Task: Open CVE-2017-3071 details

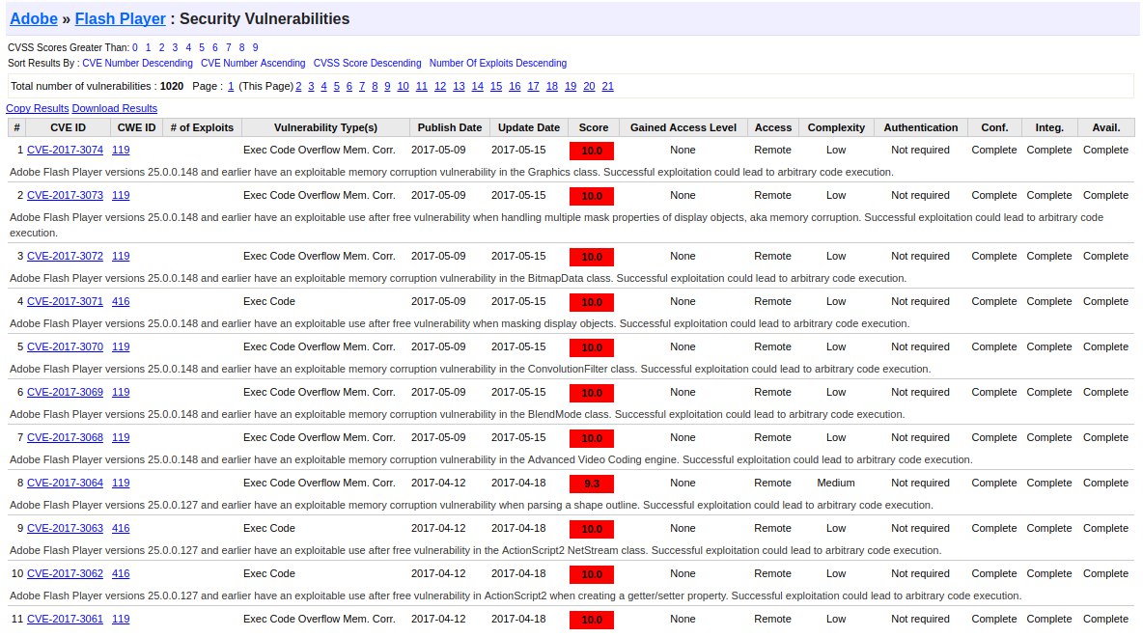Action: tap(65, 301)
